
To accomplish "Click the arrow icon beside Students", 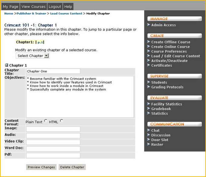I will pyautogui.click(x=149, y=82).
